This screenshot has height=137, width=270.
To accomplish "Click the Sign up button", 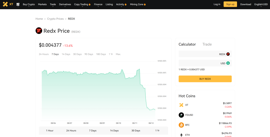I will [230, 4].
